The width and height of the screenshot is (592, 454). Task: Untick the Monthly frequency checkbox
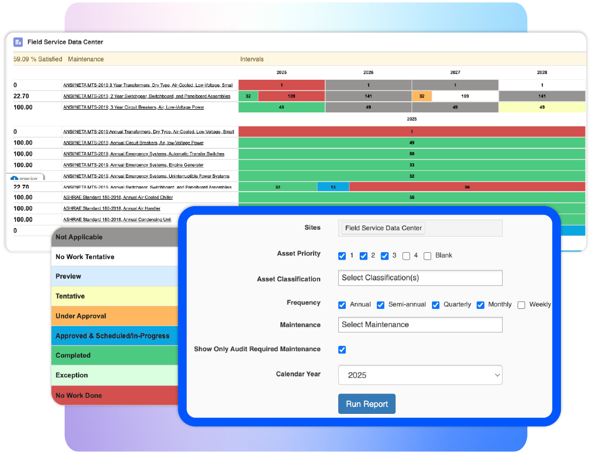pyautogui.click(x=480, y=305)
